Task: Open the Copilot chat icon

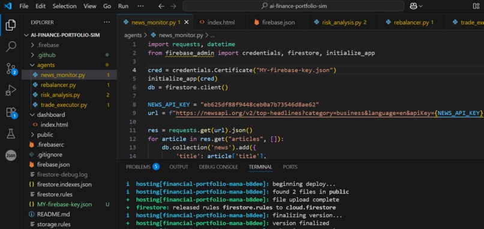Action: point(413,6)
